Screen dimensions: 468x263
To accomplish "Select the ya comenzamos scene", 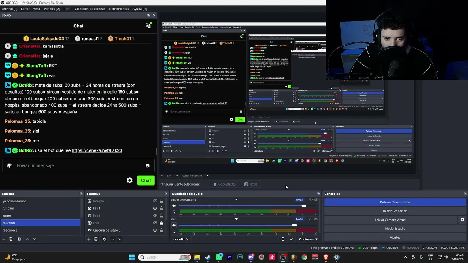I will [40, 201].
